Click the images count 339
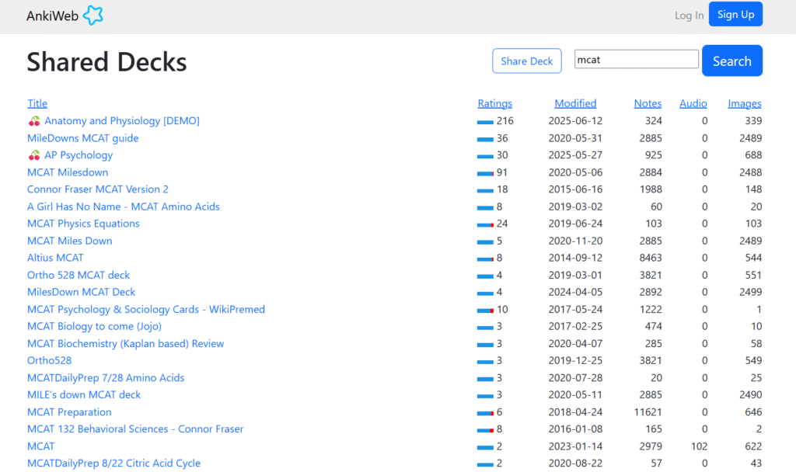Image resolution: width=796 pixels, height=472 pixels. (753, 120)
